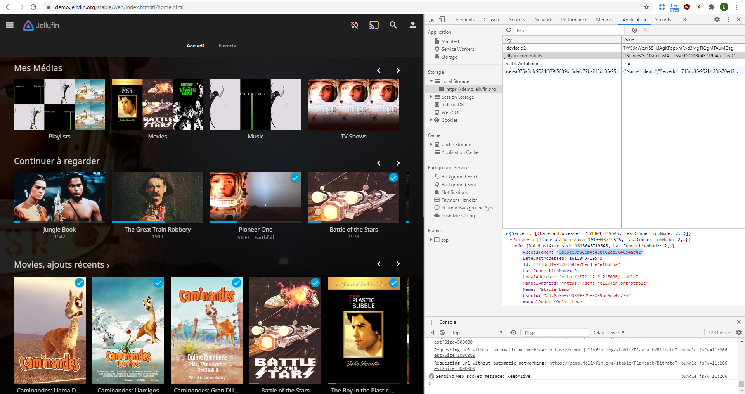Delete the selected storage entry
Image resolution: width=745 pixels, height=394 pixels.
tap(645, 30)
